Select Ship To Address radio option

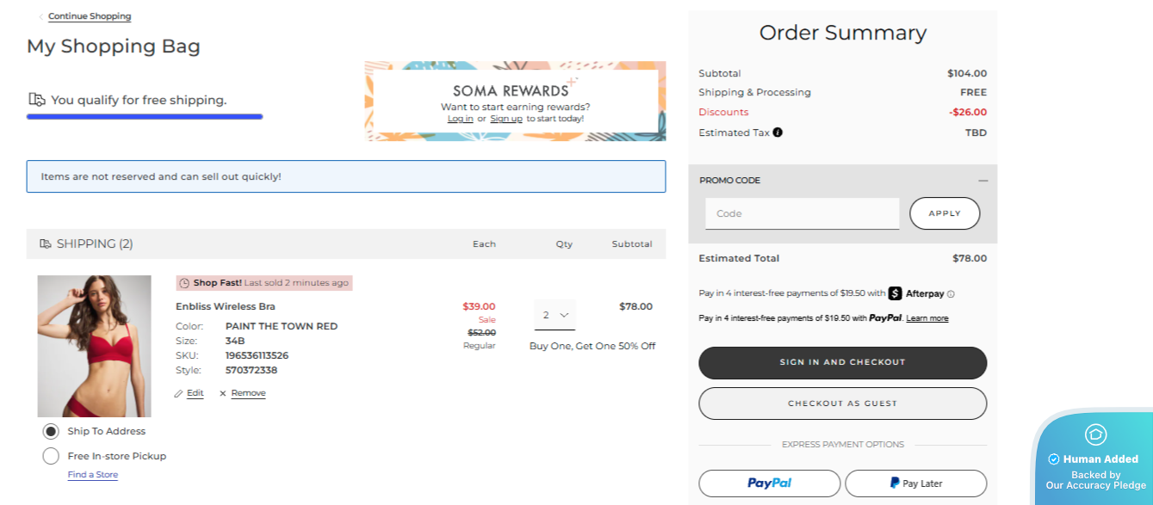pos(51,431)
